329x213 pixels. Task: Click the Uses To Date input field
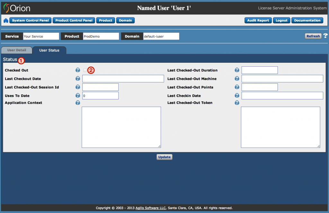point(101,96)
